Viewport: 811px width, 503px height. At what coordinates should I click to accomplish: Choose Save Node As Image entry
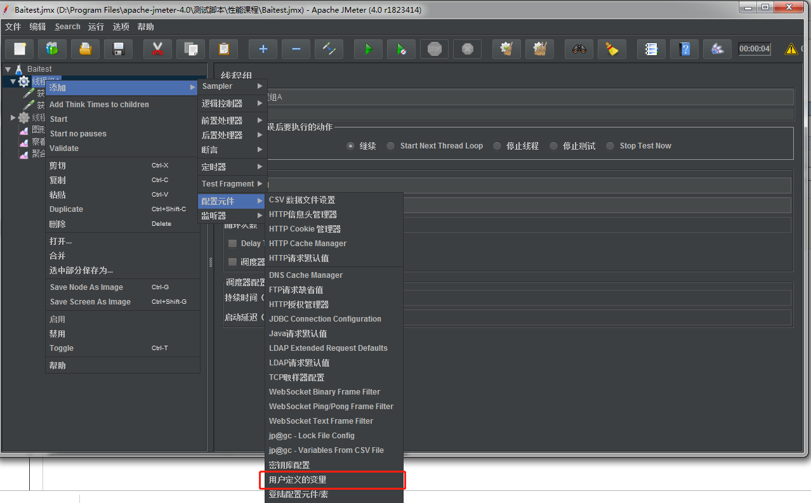coord(122,287)
